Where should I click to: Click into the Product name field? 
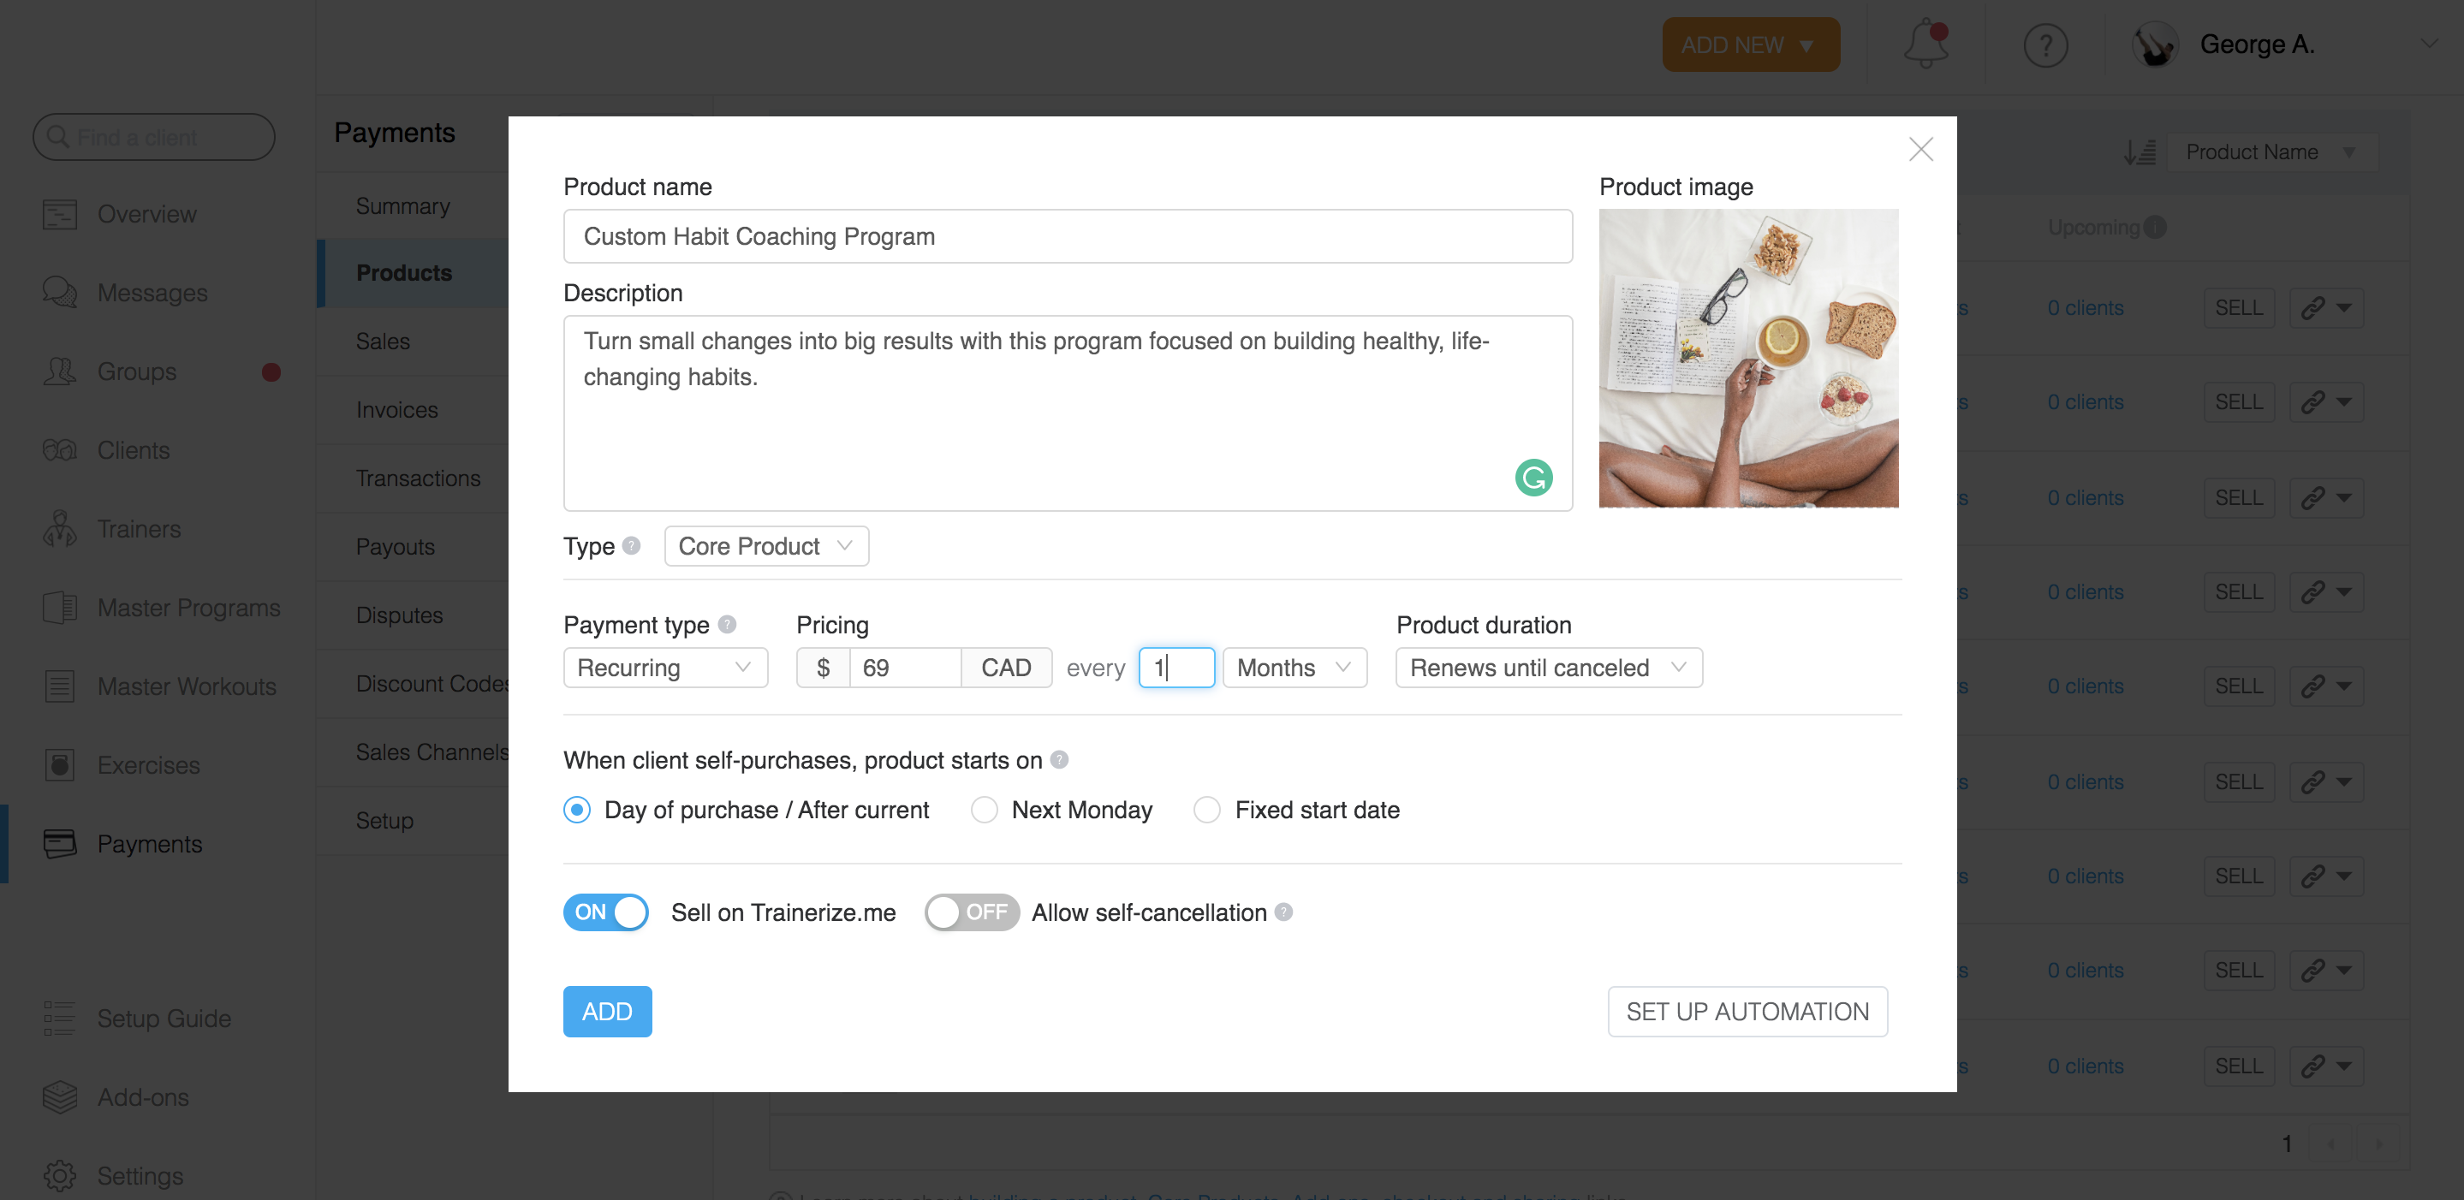[x=1067, y=236]
